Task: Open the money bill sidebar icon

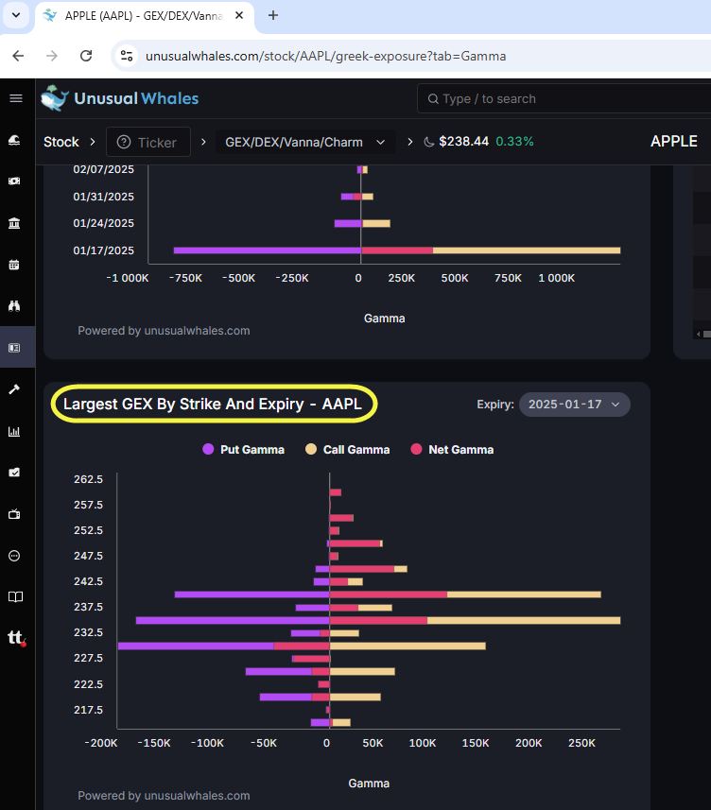Action: [14, 181]
